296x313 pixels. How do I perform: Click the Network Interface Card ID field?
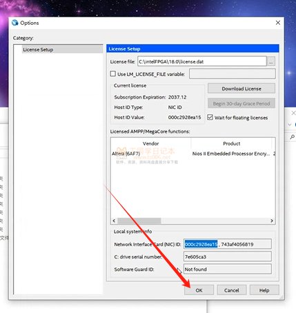[228, 244]
